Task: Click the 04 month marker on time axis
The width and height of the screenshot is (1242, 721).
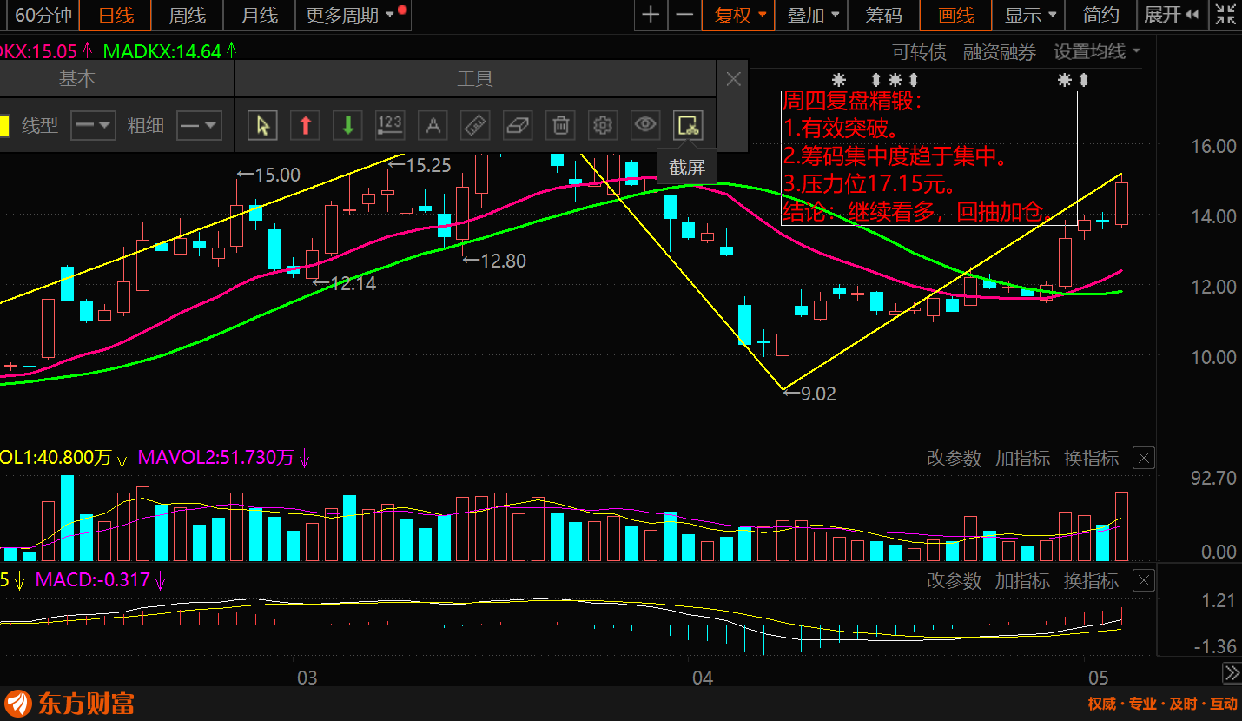Action: click(x=702, y=678)
